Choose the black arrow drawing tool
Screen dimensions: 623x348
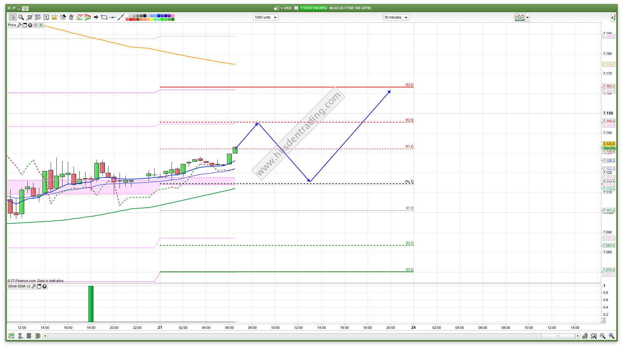pos(96,17)
